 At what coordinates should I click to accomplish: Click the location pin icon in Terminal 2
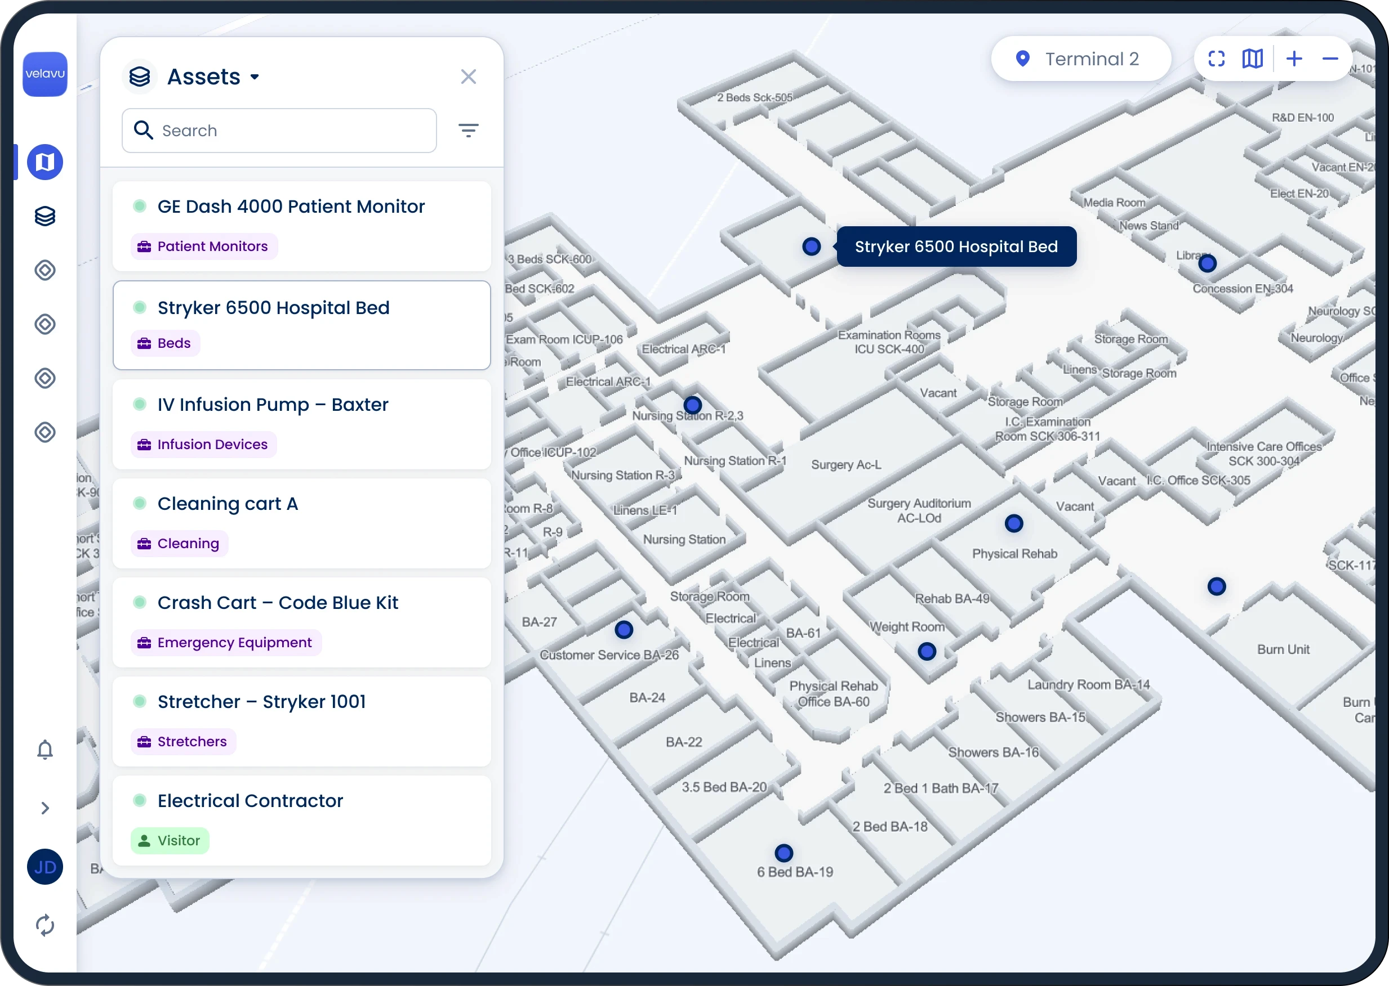[1023, 59]
